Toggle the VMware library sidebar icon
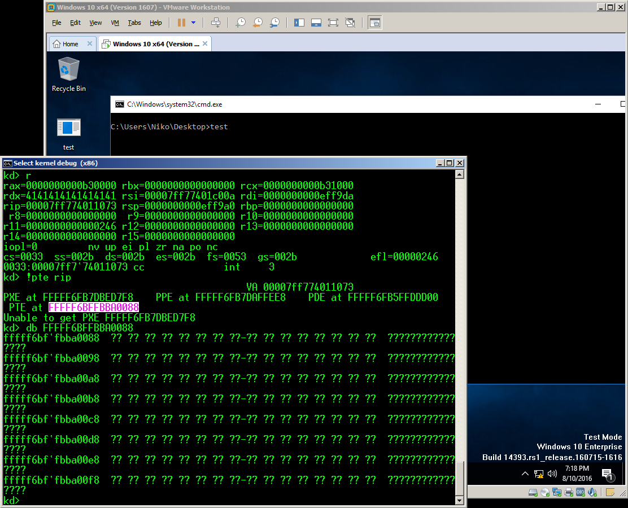This screenshot has height=508, width=628. click(299, 23)
